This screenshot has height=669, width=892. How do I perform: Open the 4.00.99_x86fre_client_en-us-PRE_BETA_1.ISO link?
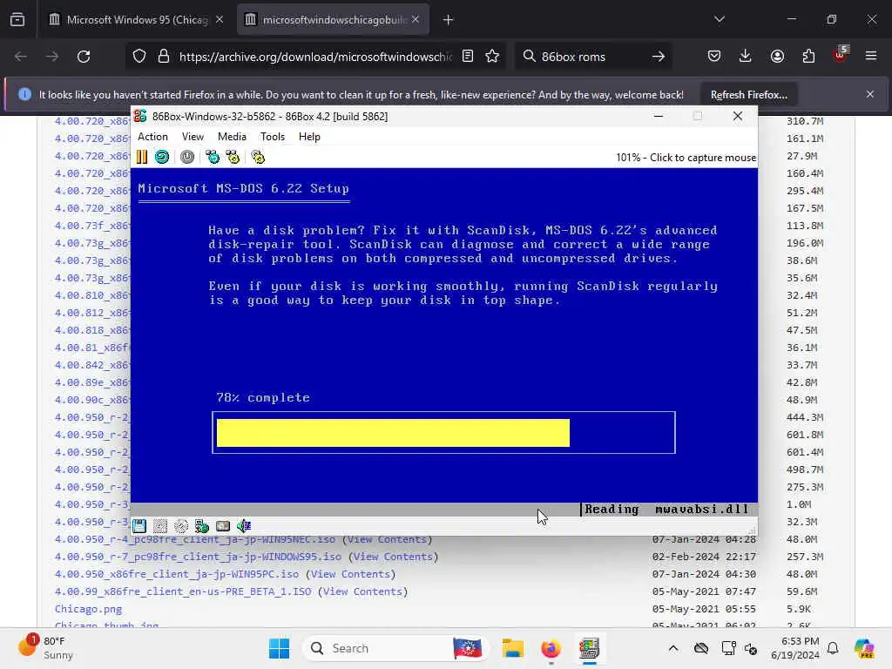point(183,591)
